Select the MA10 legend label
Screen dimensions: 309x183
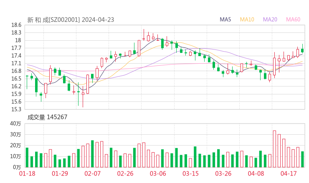click(247, 20)
